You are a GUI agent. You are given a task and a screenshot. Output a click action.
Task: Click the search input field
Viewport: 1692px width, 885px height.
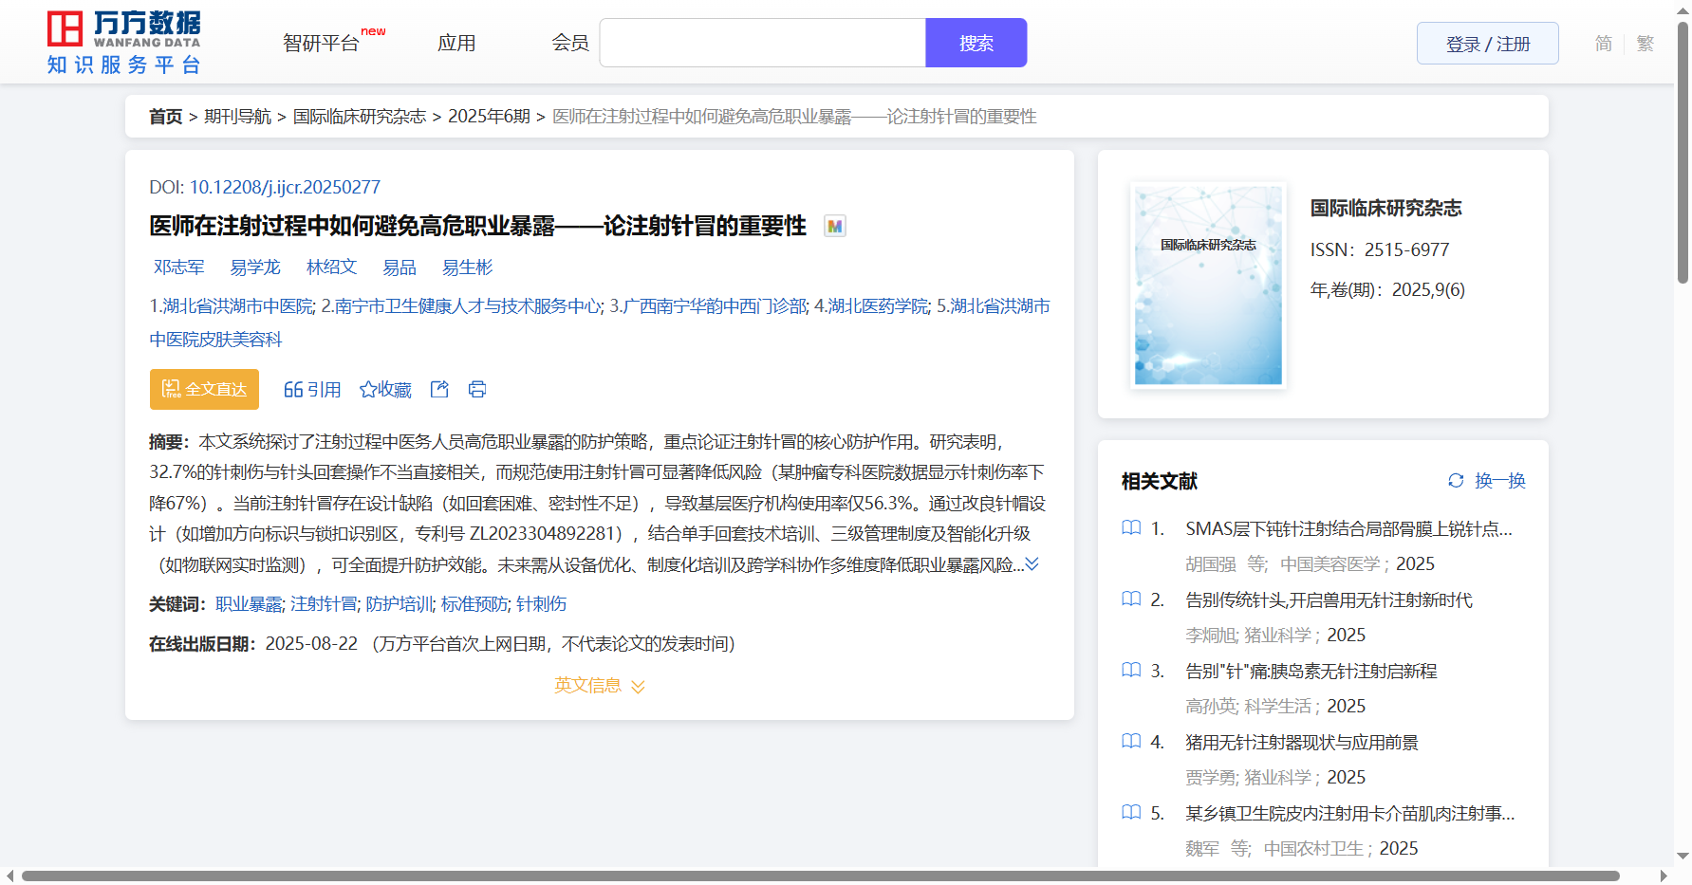(x=762, y=44)
